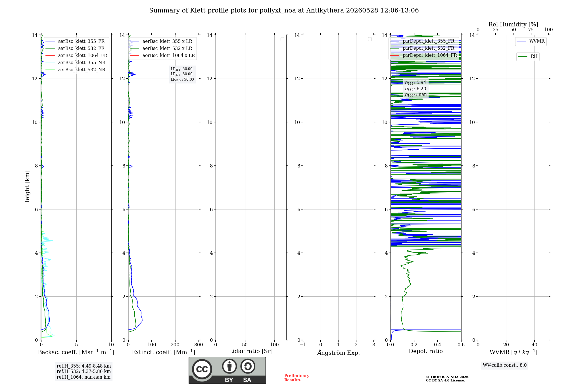Image resolution: width=568 pixels, height=386 pixels.
Task: Click the Extinct. coeff. axis label
Action: (164, 352)
